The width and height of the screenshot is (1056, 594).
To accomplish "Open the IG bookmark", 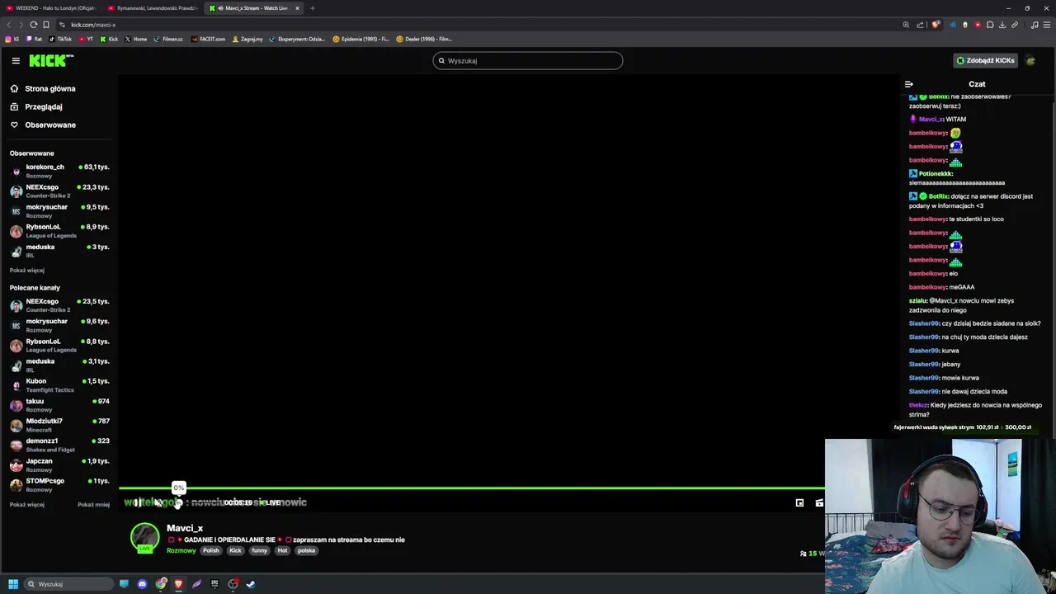I will pos(12,39).
